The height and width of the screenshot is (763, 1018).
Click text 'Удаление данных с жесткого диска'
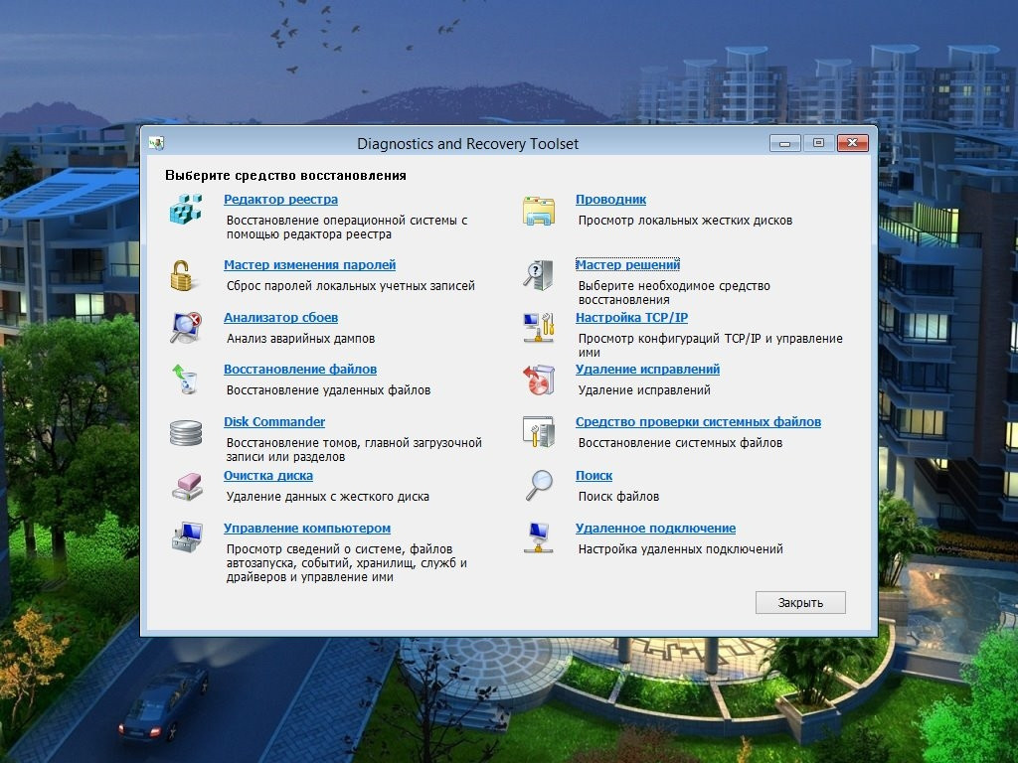pyautogui.click(x=328, y=497)
